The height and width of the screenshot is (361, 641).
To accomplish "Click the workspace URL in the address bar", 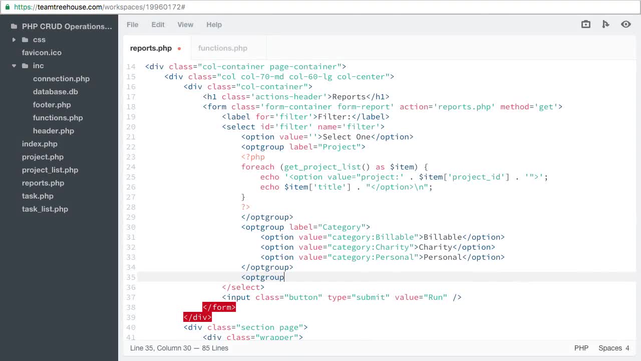I will coord(100,7).
